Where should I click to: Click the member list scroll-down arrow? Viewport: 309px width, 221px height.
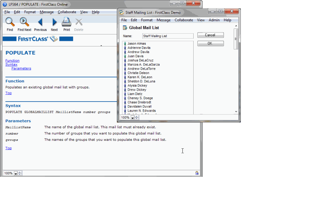(x=236, y=112)
